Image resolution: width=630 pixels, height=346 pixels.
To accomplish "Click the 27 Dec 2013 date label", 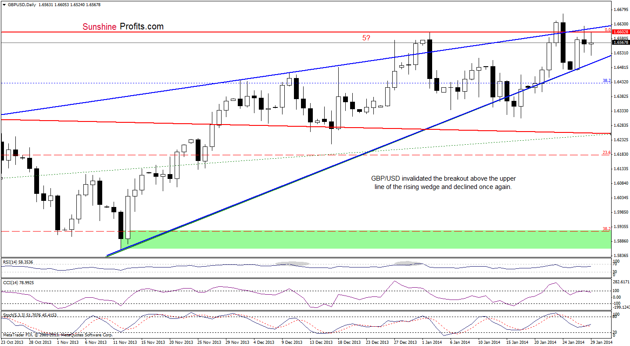I will point(405,342).
